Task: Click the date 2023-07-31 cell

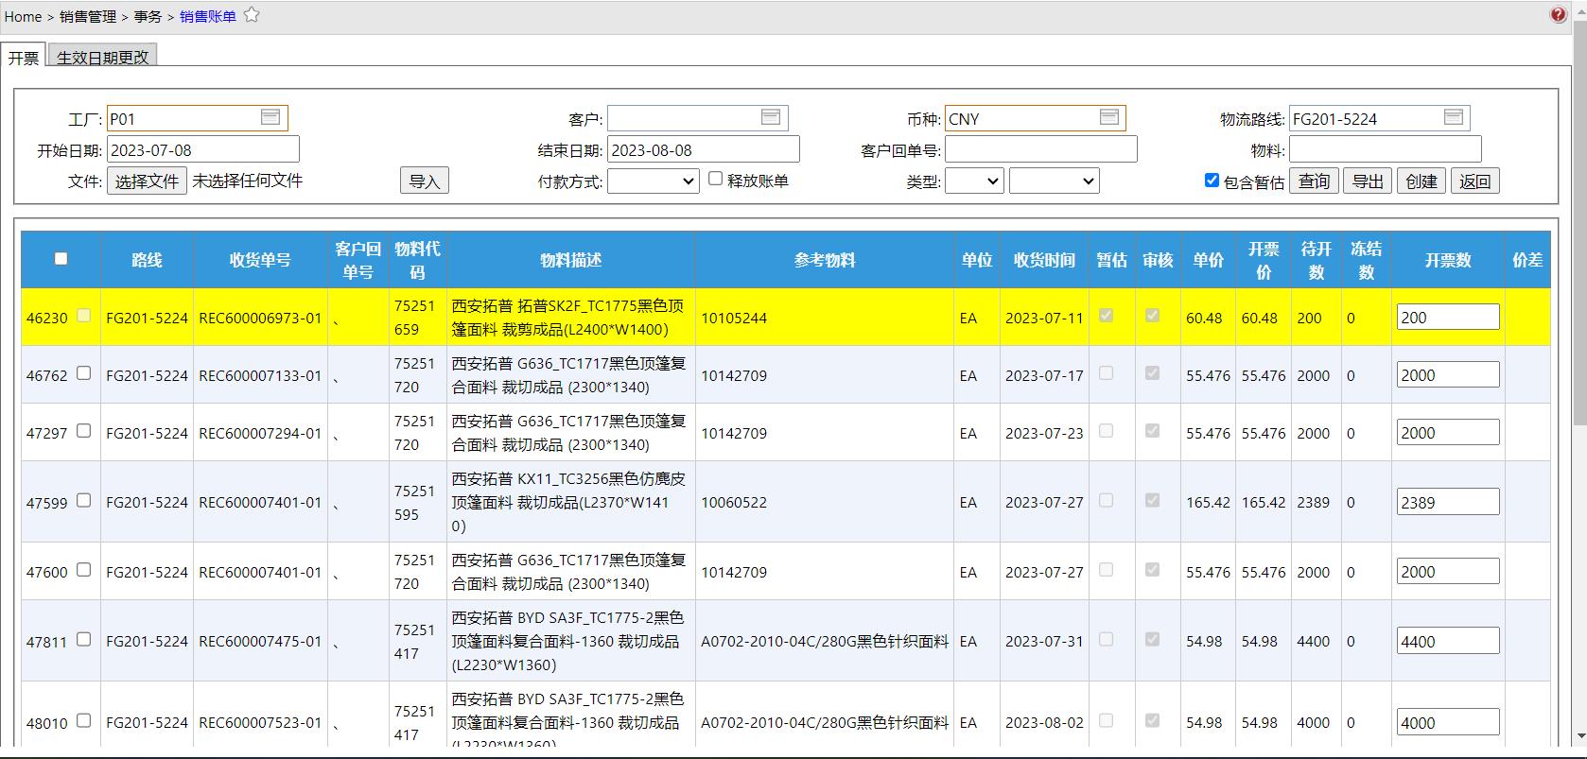Action: point(1044,641)
